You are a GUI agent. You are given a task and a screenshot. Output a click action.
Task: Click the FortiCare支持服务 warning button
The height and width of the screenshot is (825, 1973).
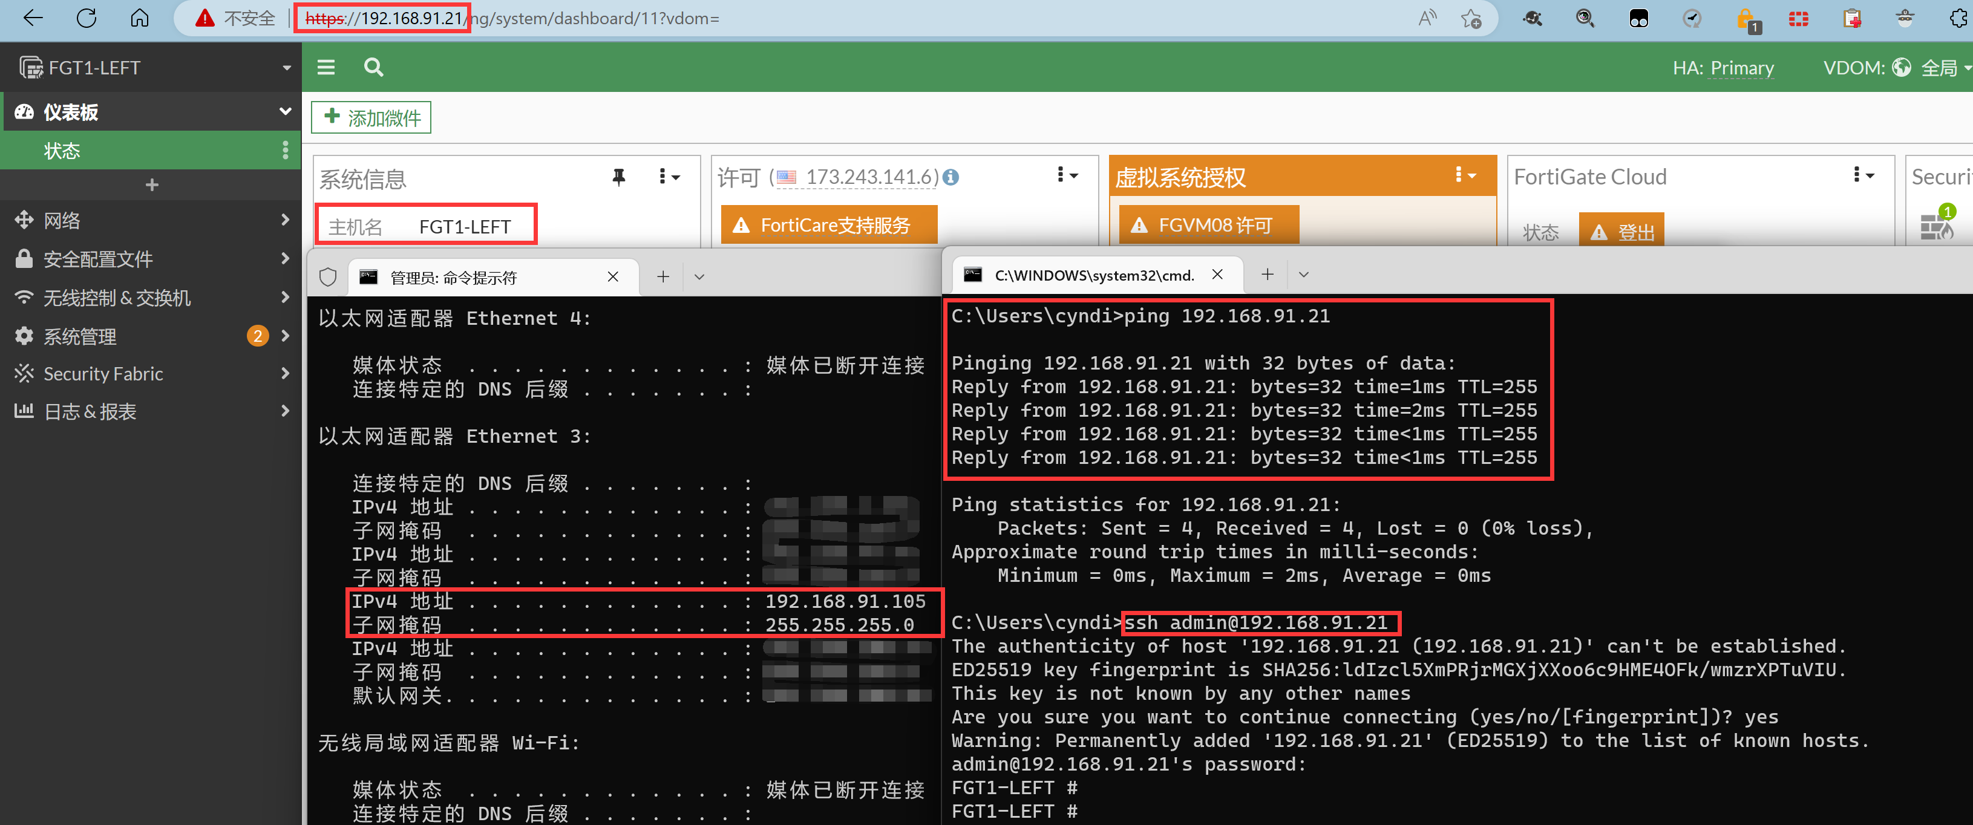tap(829, 225)
